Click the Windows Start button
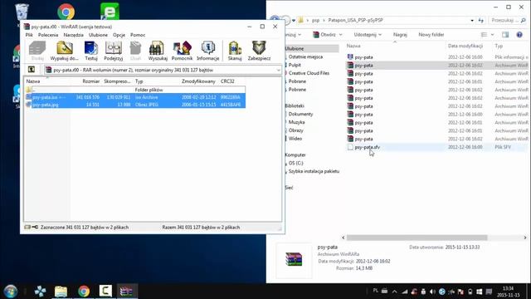The width and height of the screenshot is (531, 299). click(11, 291)
